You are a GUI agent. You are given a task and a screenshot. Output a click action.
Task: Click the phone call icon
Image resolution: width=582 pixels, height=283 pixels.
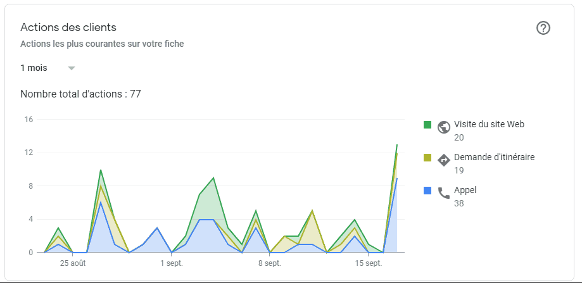point(443,192)
